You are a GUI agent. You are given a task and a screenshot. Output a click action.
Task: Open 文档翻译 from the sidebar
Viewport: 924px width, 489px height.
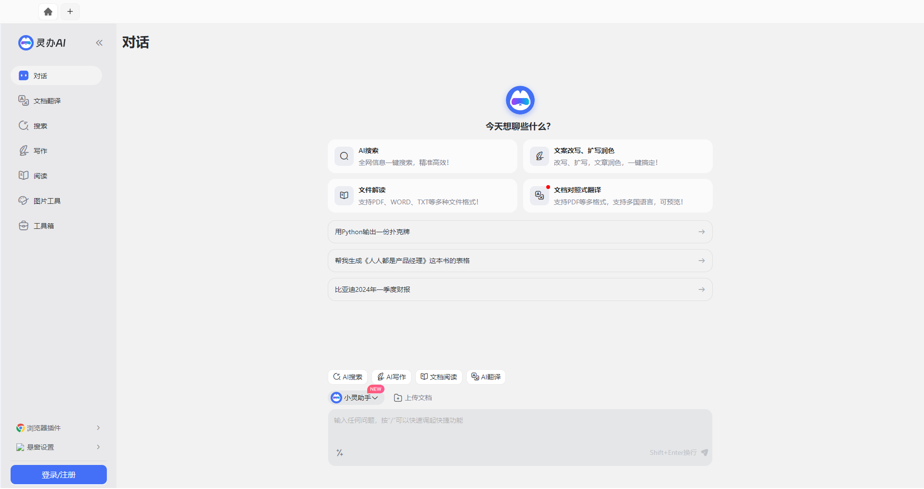pyautogui.click(x=56, y=100)
